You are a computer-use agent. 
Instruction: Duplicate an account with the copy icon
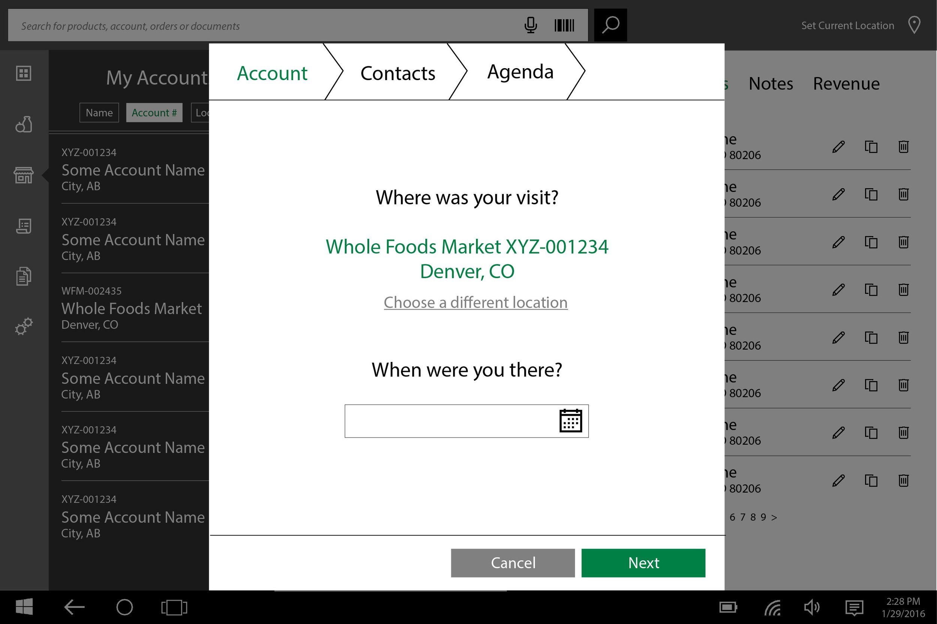tap(871, 147)
